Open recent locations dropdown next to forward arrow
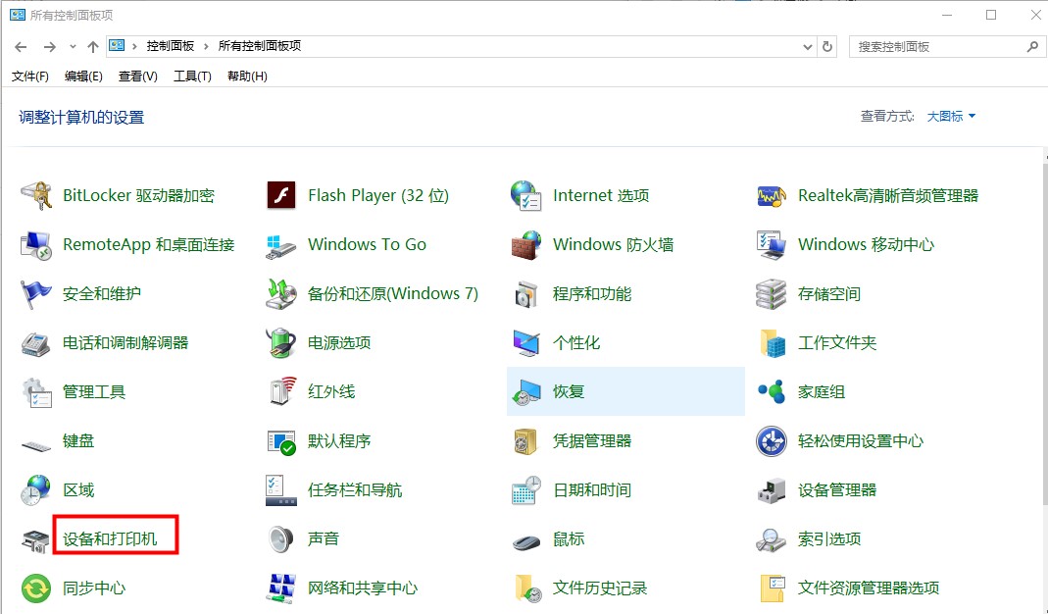This screenshot has height=614, width=1048. coord(73,47)
